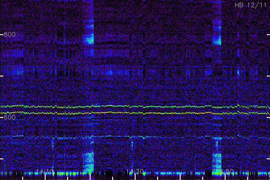Click the 14:30 time axis label
Screen dimensions: 270x180
click(135, 172)
